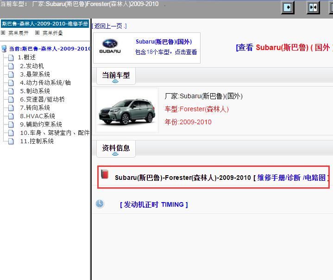
Task: Click the clock icon beside engine timing link
Action: pos(100,204)
